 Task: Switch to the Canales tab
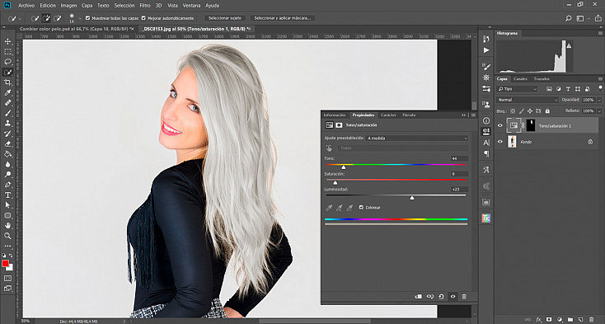click(520, 78)
